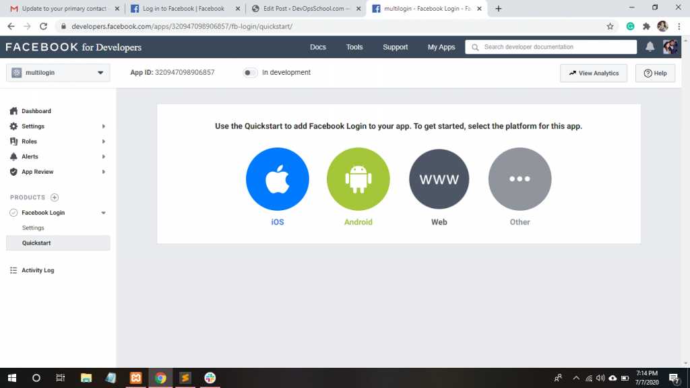Go back to the previous page
This screenshot has width=690, height=388.
click(x=11, y=26)
